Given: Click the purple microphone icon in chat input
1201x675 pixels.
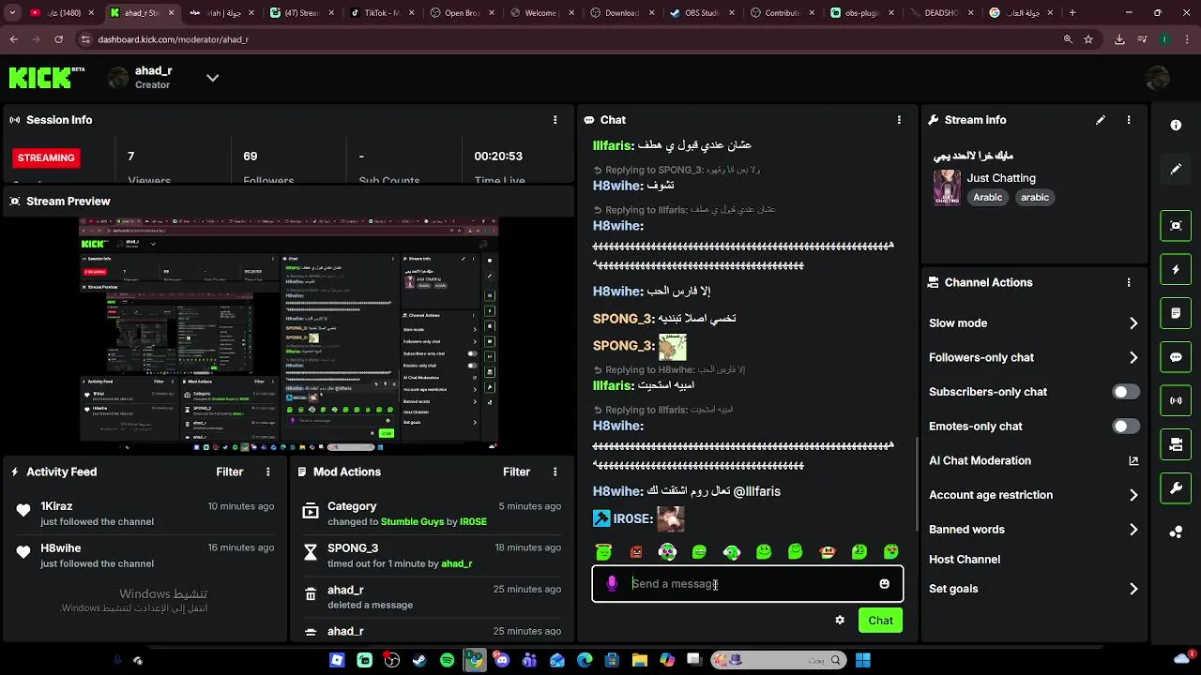Looking at the screenshot, I should (x=612, y=584).
